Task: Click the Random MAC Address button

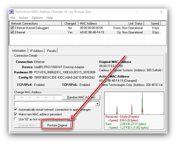Action: pos(81,97)
